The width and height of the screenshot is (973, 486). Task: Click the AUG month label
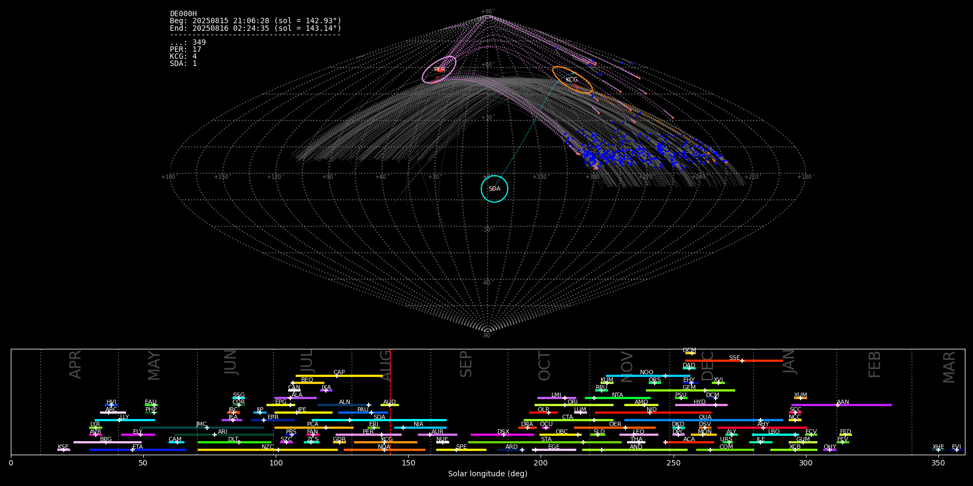tap(386, 365)
